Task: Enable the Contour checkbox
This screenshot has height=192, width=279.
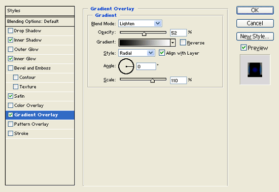Action: click(x=16, y=78)
